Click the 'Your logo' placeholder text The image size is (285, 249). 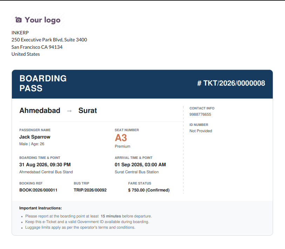click(42, 20)
